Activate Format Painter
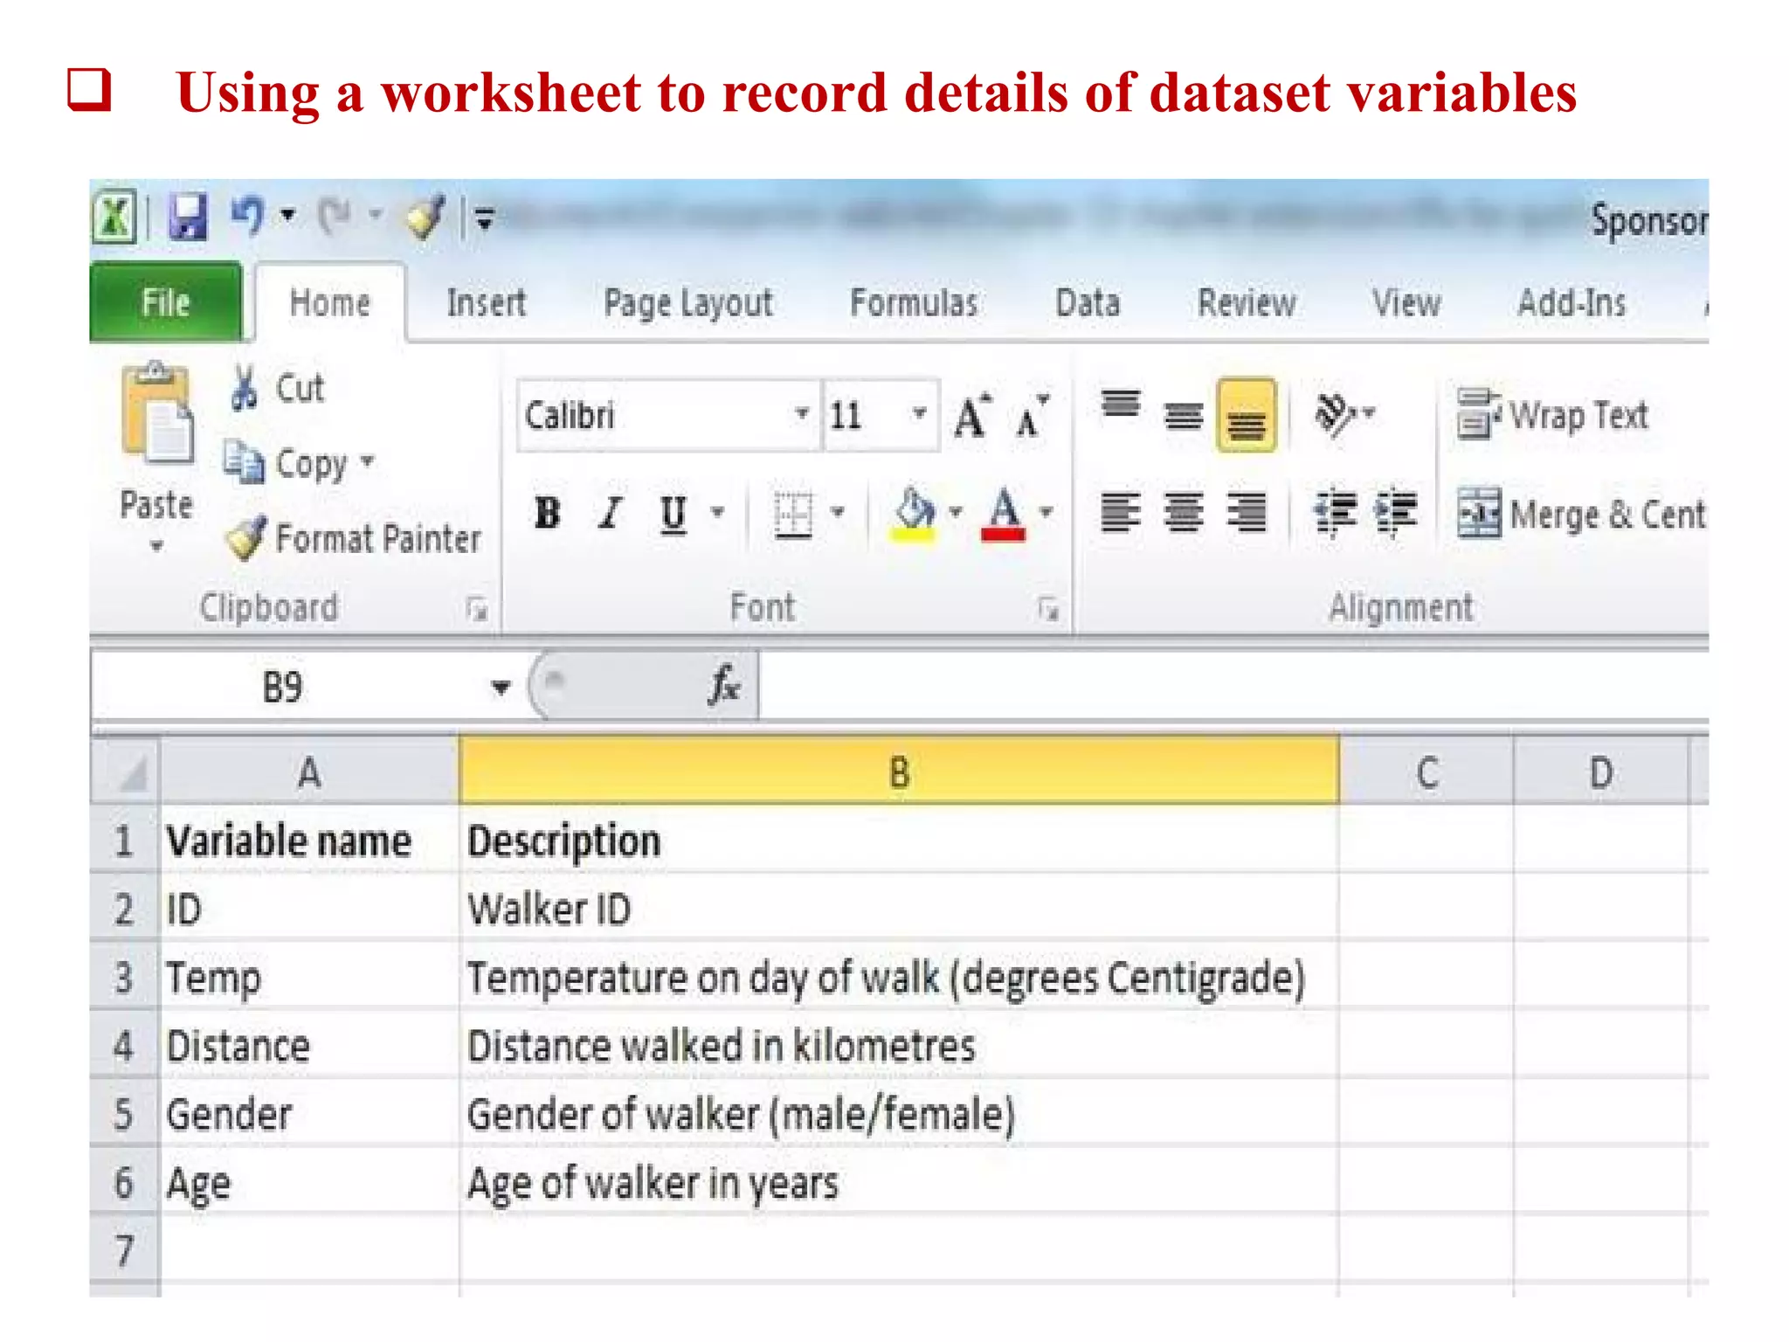The width and height of the screenshot is (1789, 1342). pyautogui.click(x=353, y=538)
